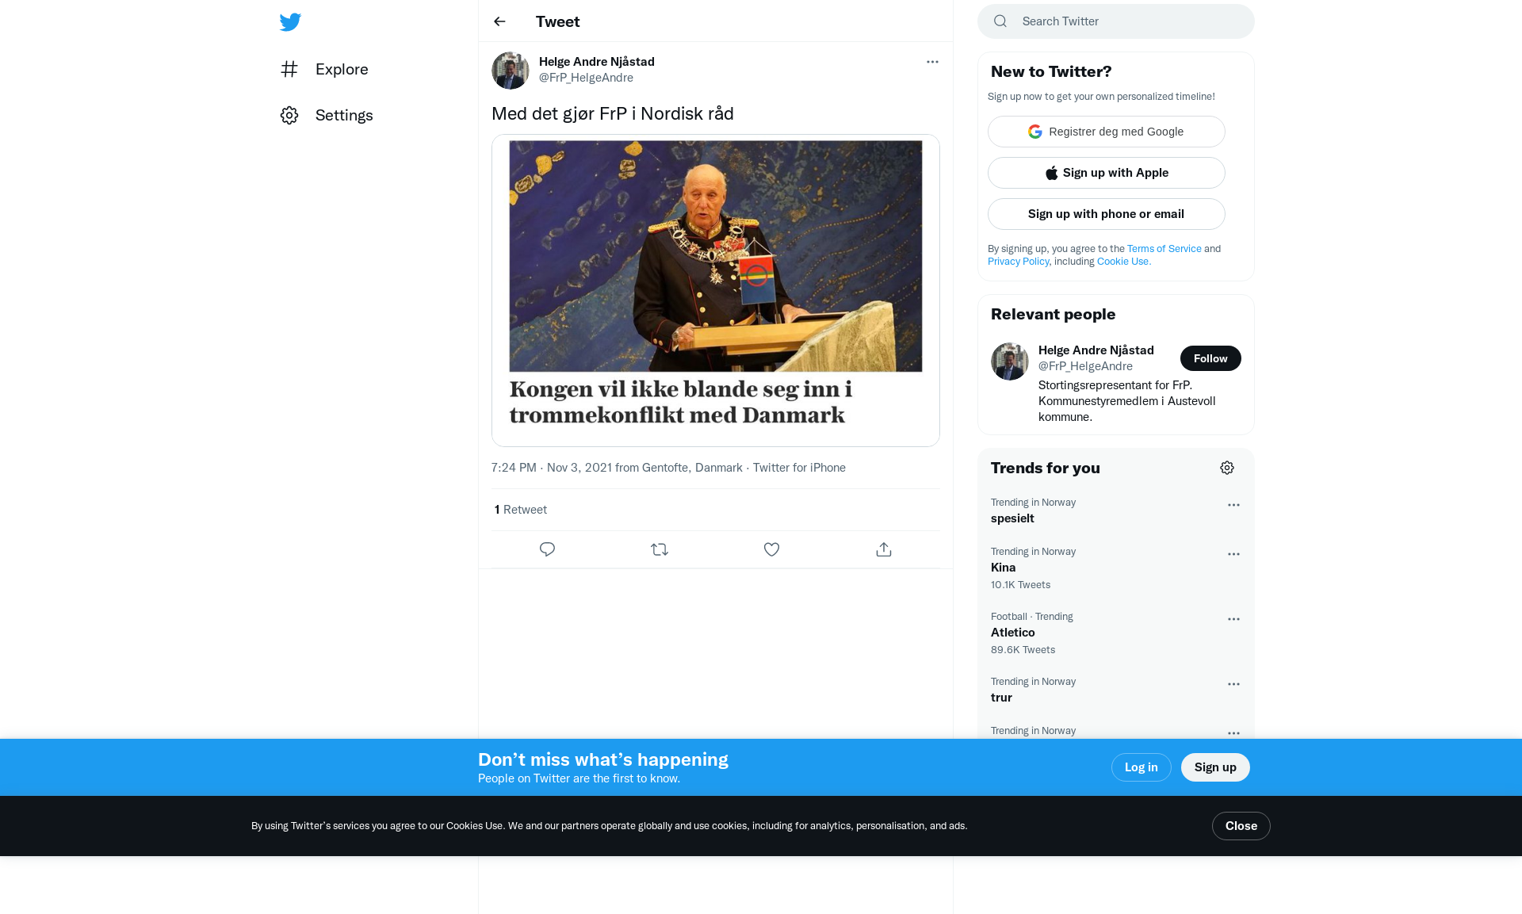This screenshot has height=914, width=1522.
Task: Open the Terms of Service link
Action: point(1164,249)
